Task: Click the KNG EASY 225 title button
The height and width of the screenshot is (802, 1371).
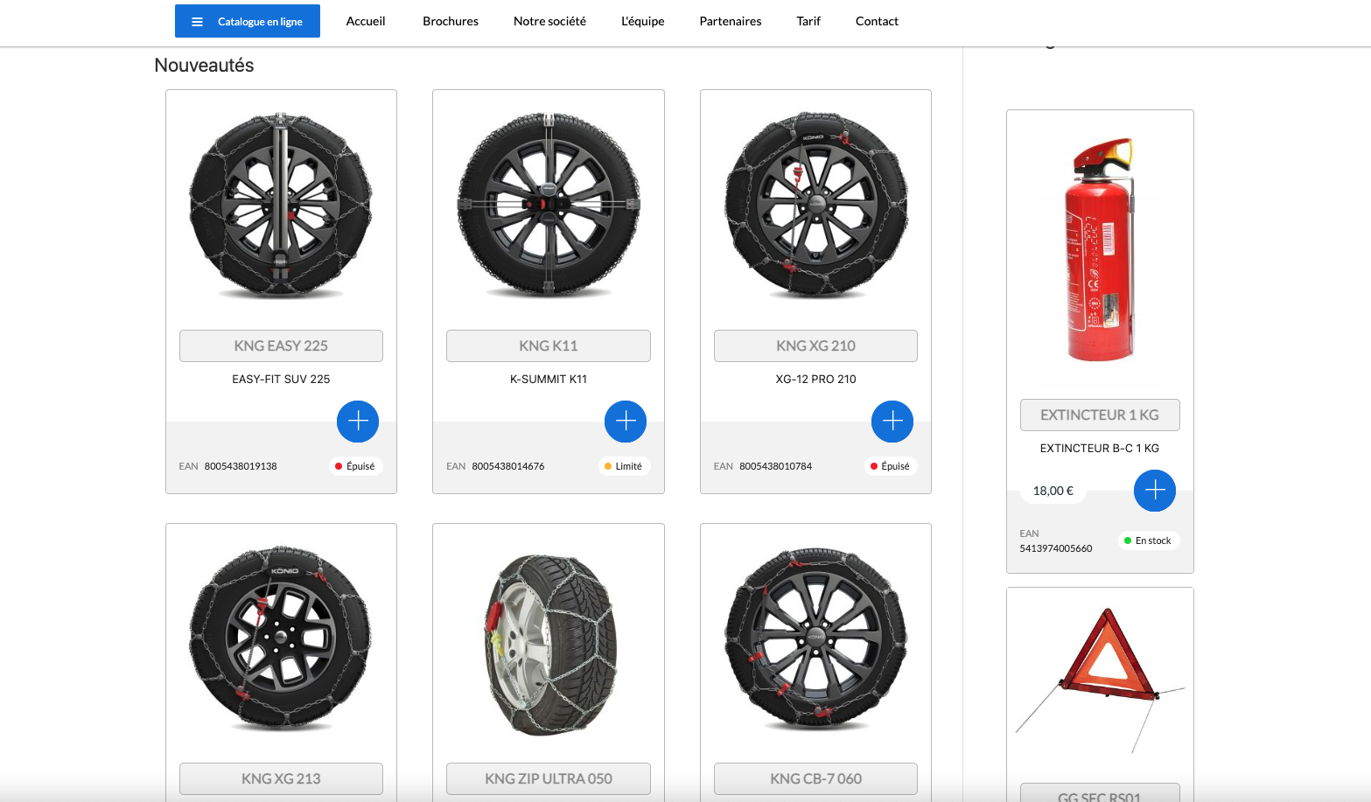Action: (281, 345)
